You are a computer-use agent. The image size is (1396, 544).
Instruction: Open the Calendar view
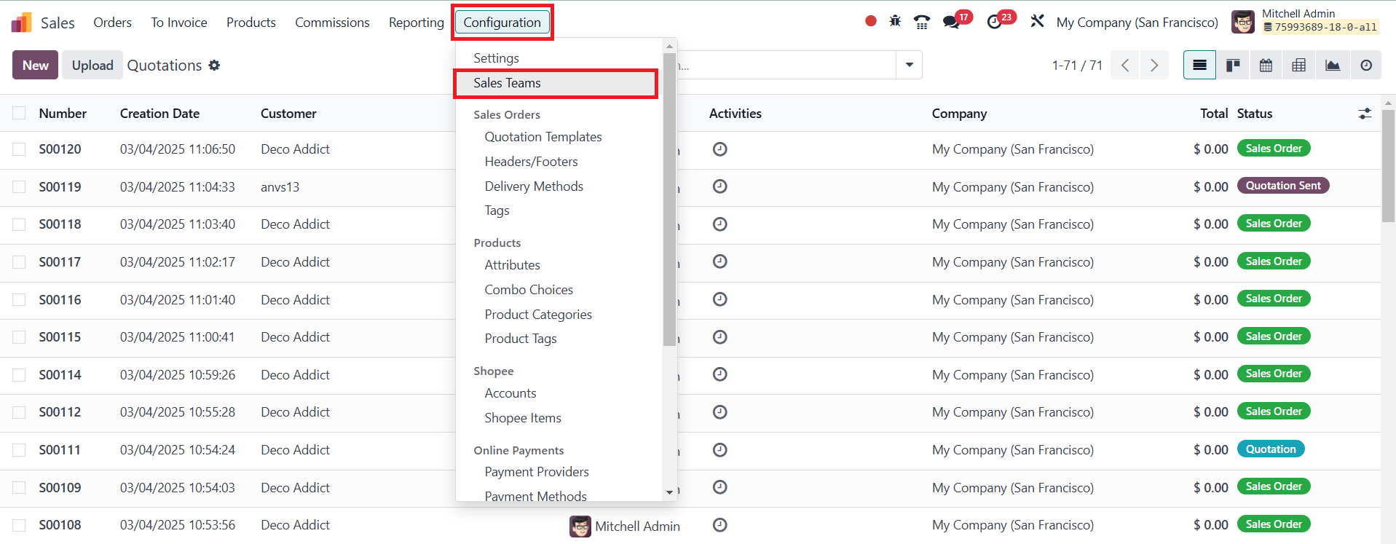click(x=1266, y=66)
